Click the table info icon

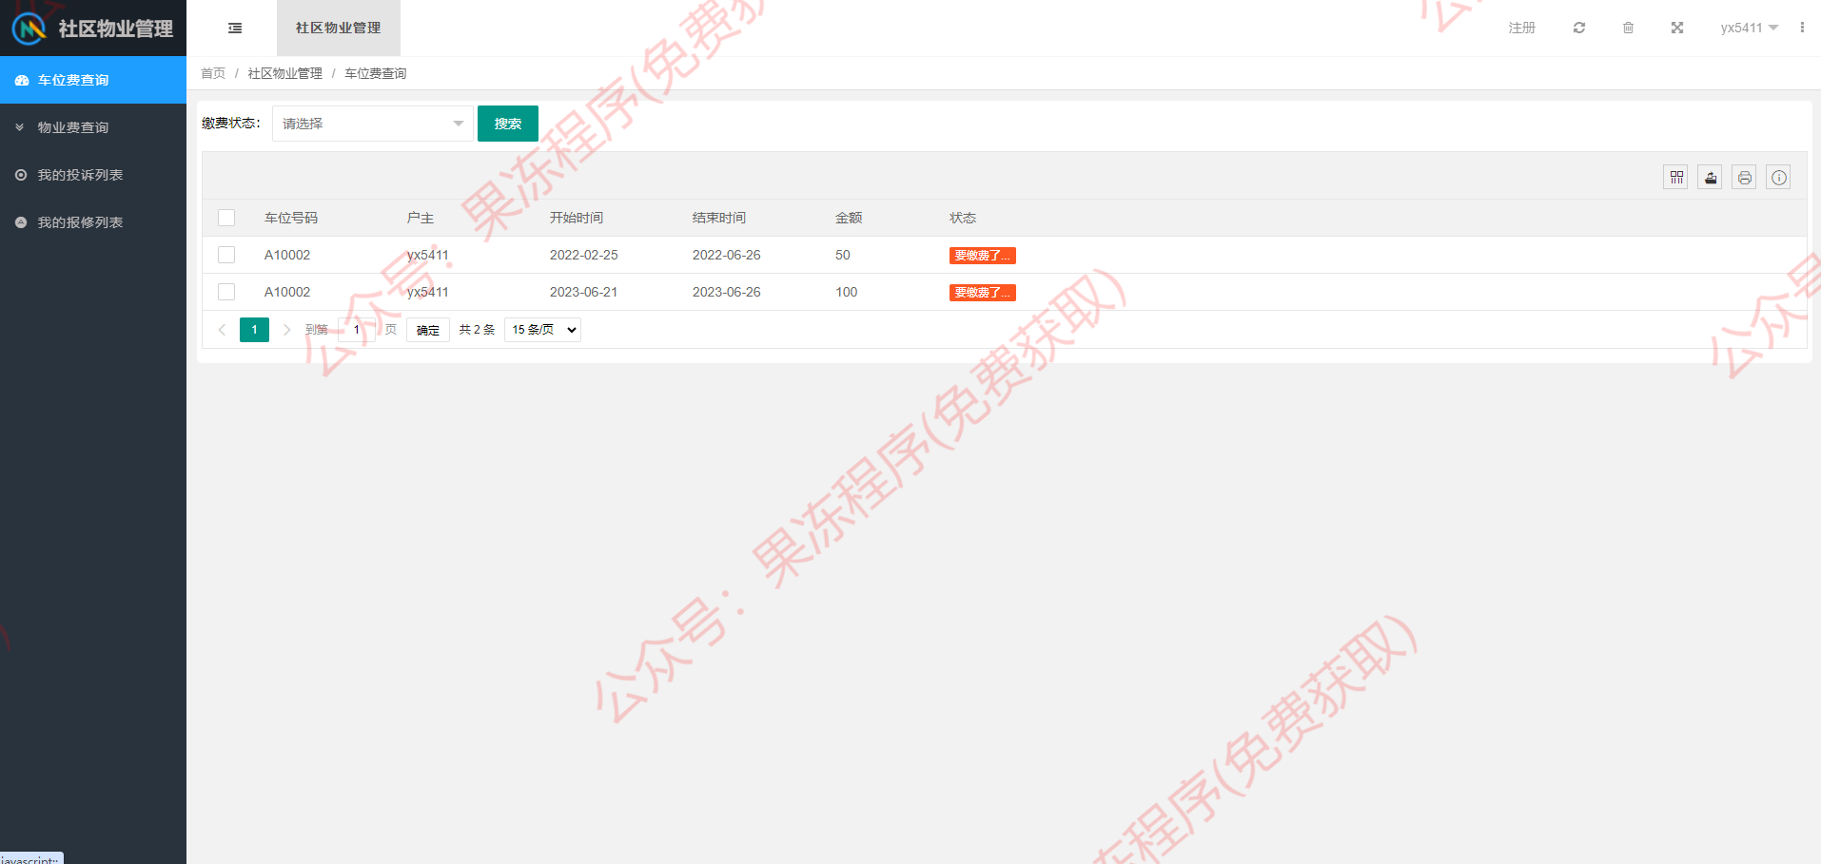click(1779, 178)
